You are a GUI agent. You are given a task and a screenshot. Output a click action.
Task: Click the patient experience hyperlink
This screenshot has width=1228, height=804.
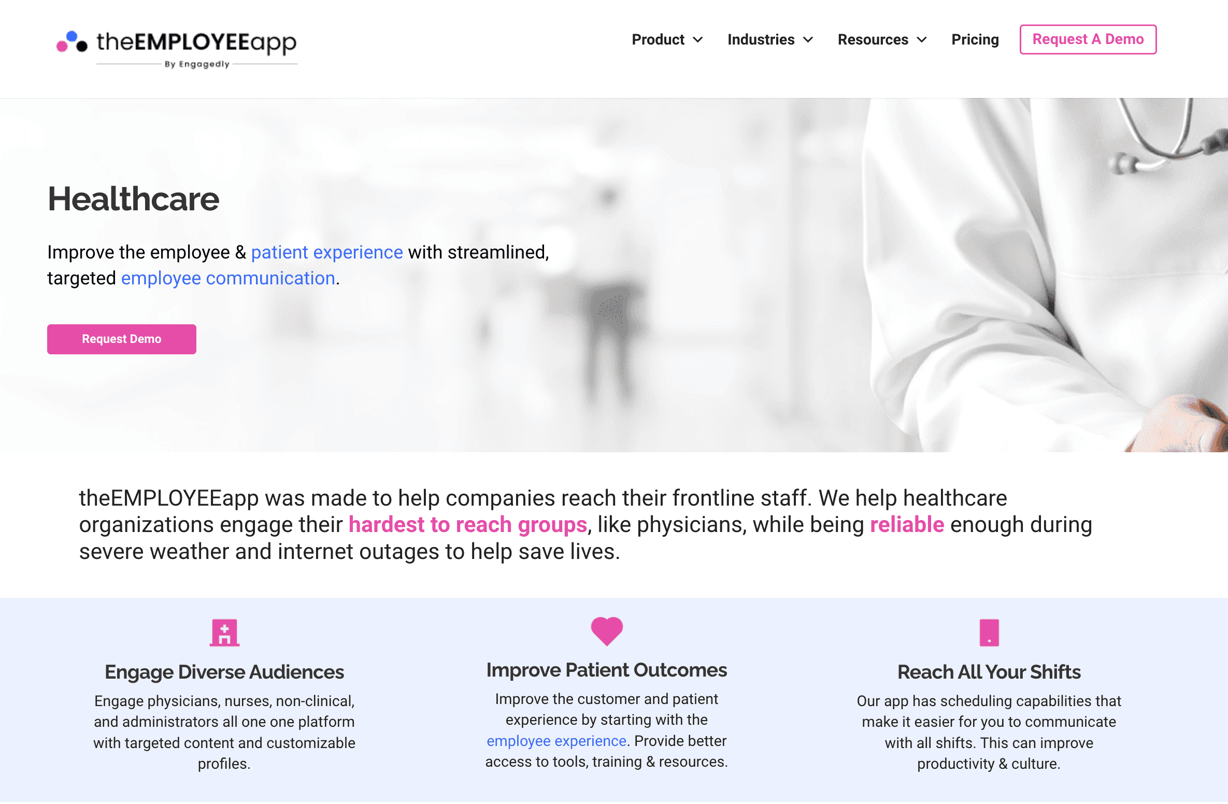click(x=326, y=252)
